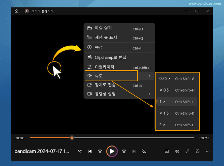Open the more options ellipsis menu
Image resolution: width=224 pixels, height=166 pixels.
[x=208, y=151]
